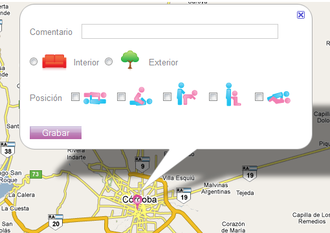Screen dimensions: 330x233
Task: Select the Interior radio button
Action: tap(34, 61)
